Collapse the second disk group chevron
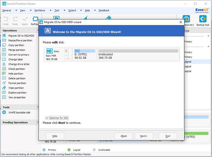The height and width of the screenshot is (157, 212). (x=208, y=46)
